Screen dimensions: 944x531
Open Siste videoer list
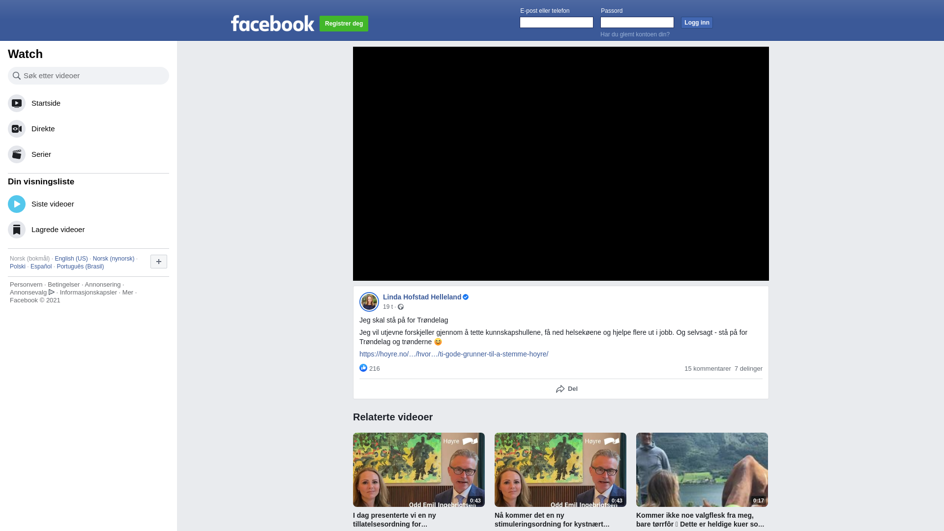pyautogui.click(x=88, y=204)
